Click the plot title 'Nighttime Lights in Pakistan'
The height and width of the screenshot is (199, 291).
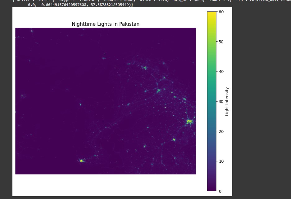coord(105,24)
